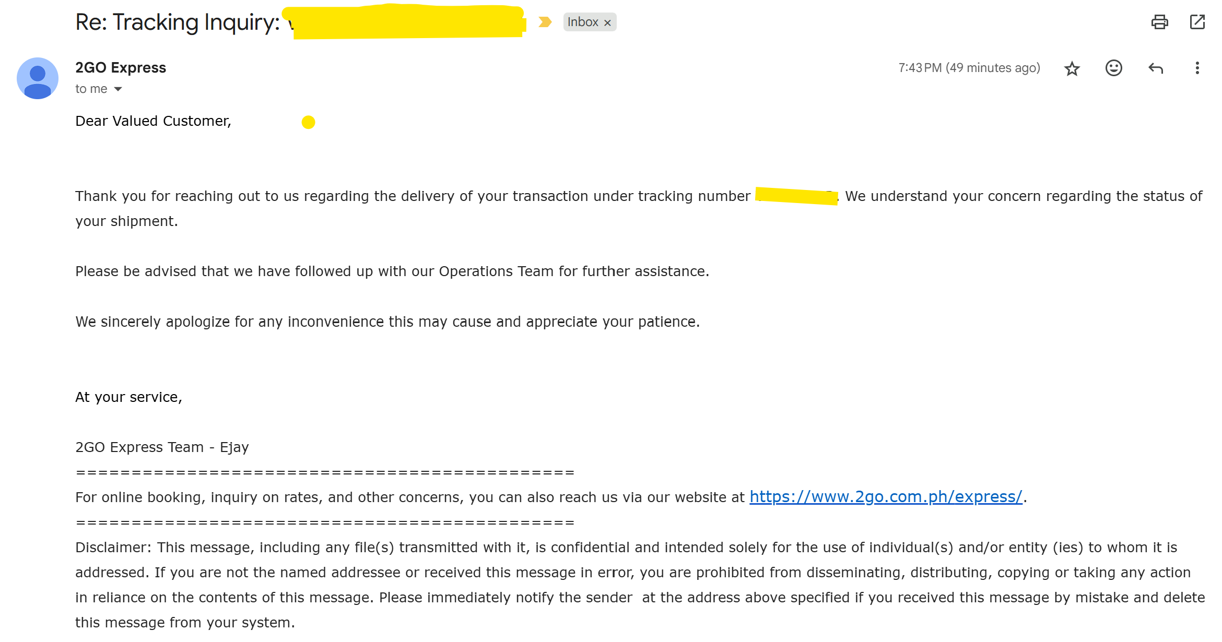
Task: Click the Operations Team follow-up sentence
Action: 392,271
